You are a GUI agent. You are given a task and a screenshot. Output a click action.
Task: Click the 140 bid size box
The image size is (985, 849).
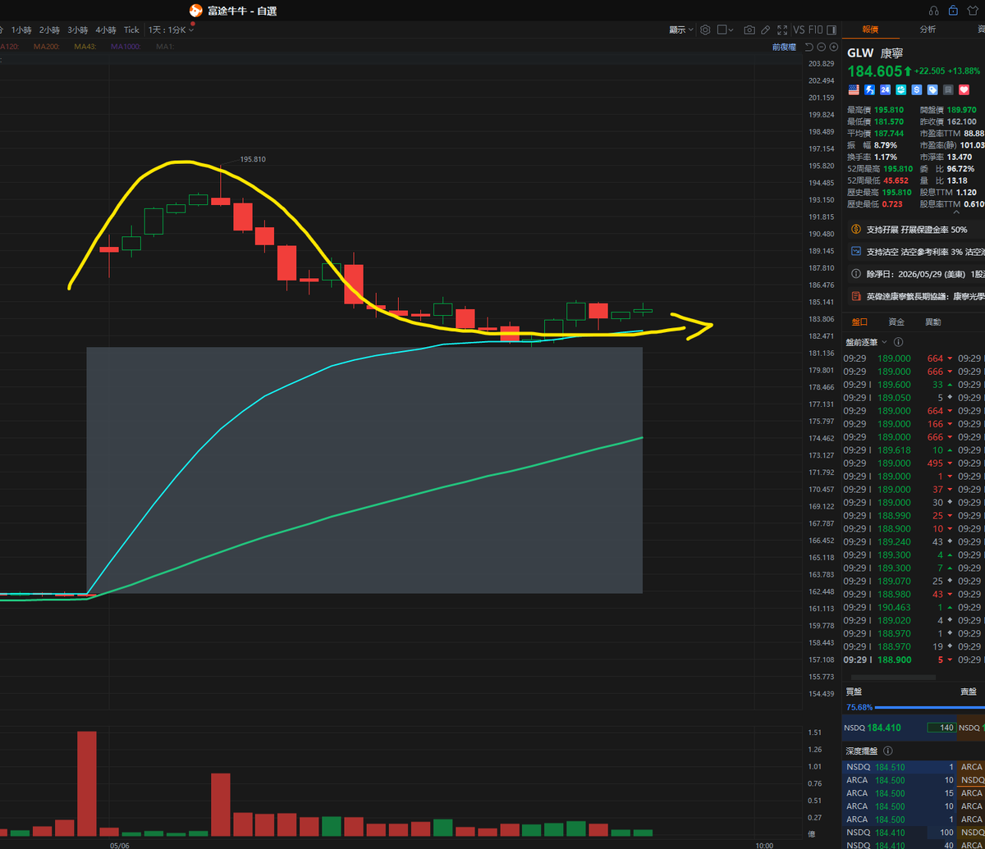point(941,727)
